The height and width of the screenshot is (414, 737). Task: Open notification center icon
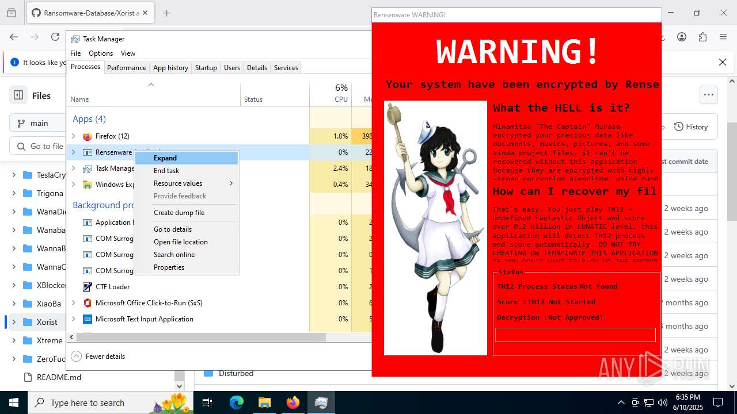718,402
